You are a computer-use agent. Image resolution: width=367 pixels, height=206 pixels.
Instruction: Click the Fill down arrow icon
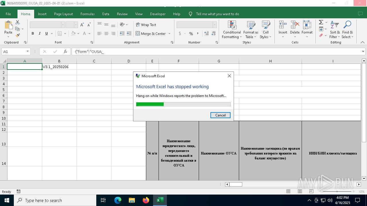(x=321, y=29)
